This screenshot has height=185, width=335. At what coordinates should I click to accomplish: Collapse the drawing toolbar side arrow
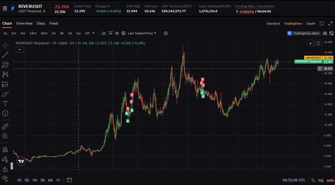[x=12, y=166]
